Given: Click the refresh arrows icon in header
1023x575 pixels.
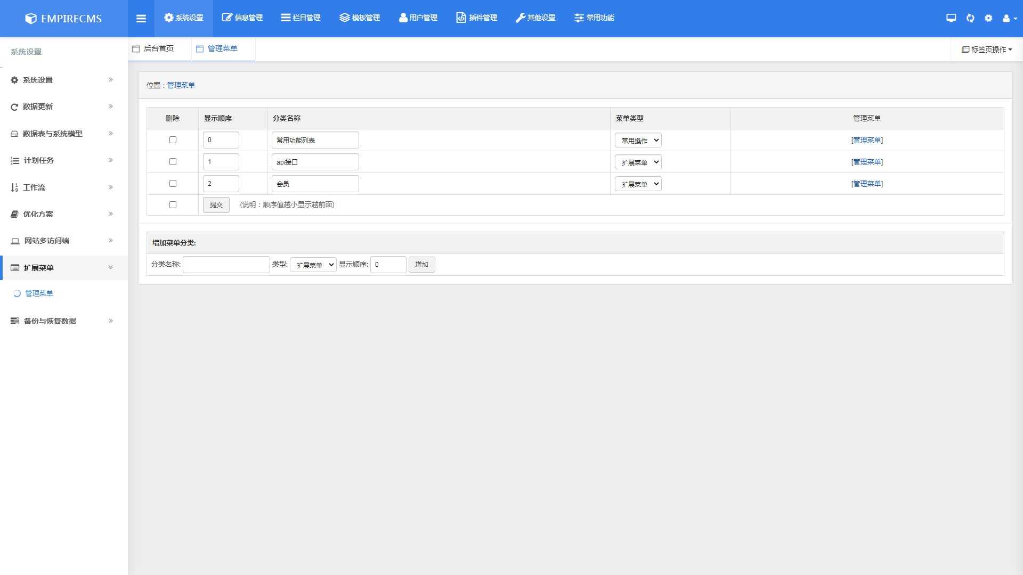Looking at the screenshot, I should (x=970, y=18).
